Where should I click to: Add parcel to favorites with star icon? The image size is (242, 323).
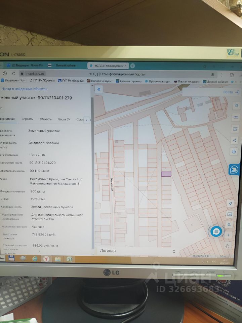(1, 108)
